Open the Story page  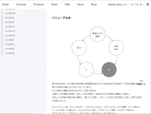(81, 4)
